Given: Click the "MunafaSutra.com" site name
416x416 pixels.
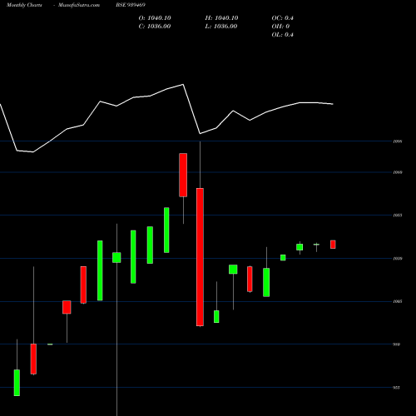Looking at the screenshot, I should 79,5.
